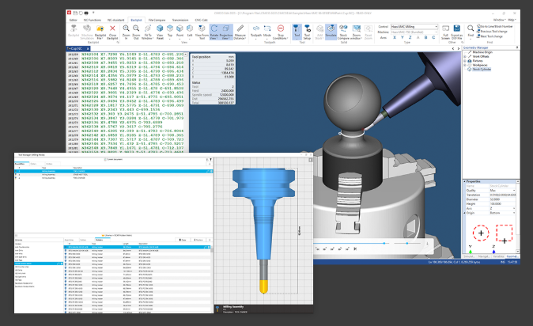Click the simulation progress slider handle
This screenshot has height=326, width=533.
click(384, 243)
